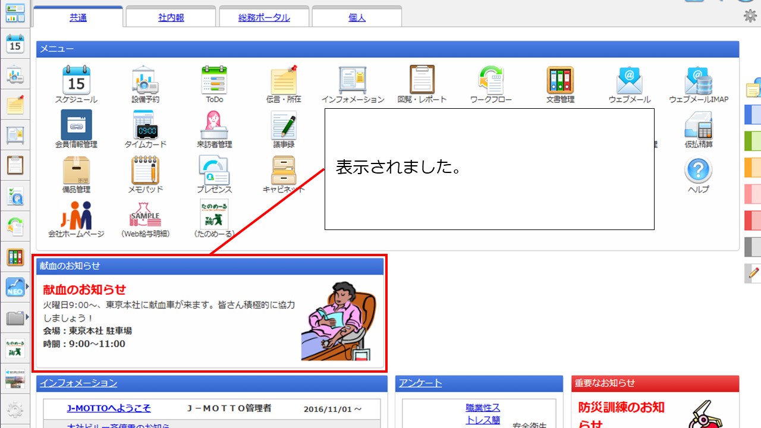
Task: Open the タイムカード clock icon
Action: click(145, 125)
